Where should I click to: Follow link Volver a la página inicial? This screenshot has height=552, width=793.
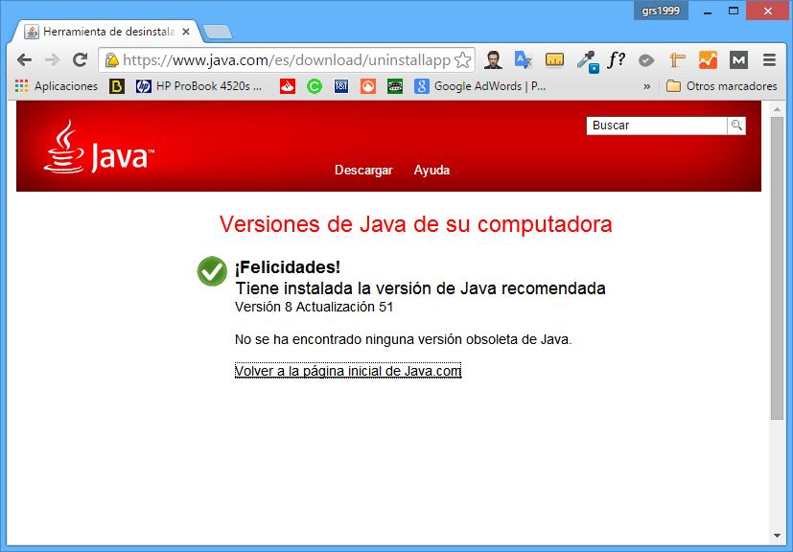tap(348, 371)
